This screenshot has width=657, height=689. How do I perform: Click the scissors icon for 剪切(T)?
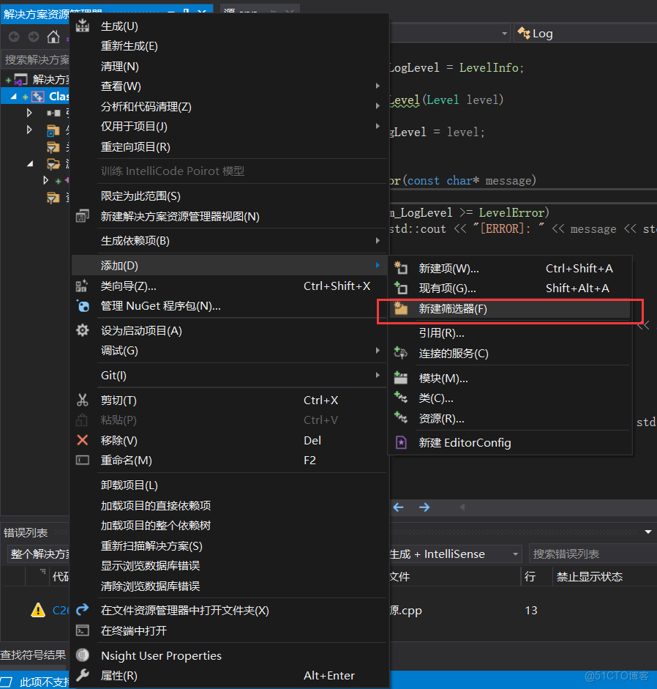(x=82, y=400)
